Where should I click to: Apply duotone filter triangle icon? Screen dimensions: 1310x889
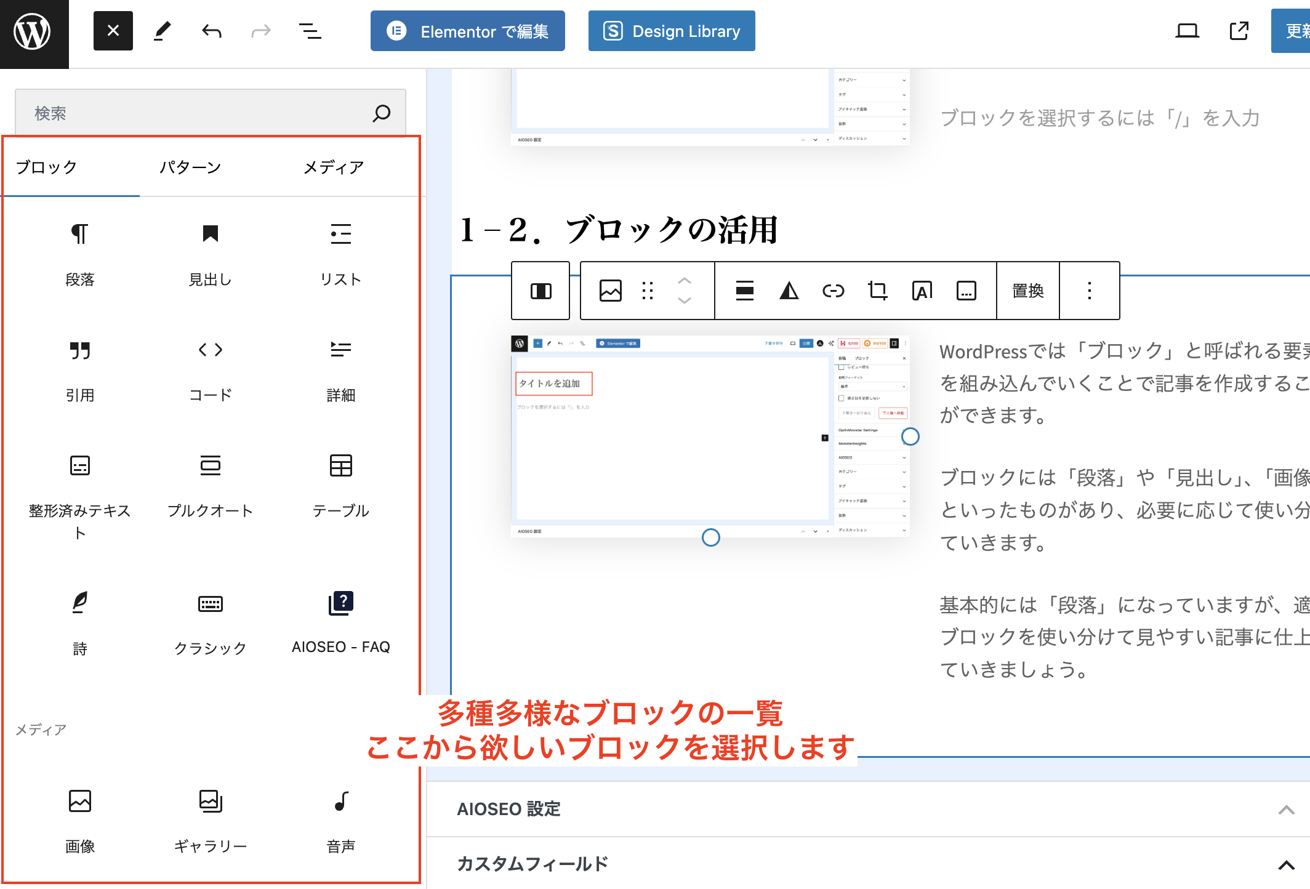coord(789,291)
